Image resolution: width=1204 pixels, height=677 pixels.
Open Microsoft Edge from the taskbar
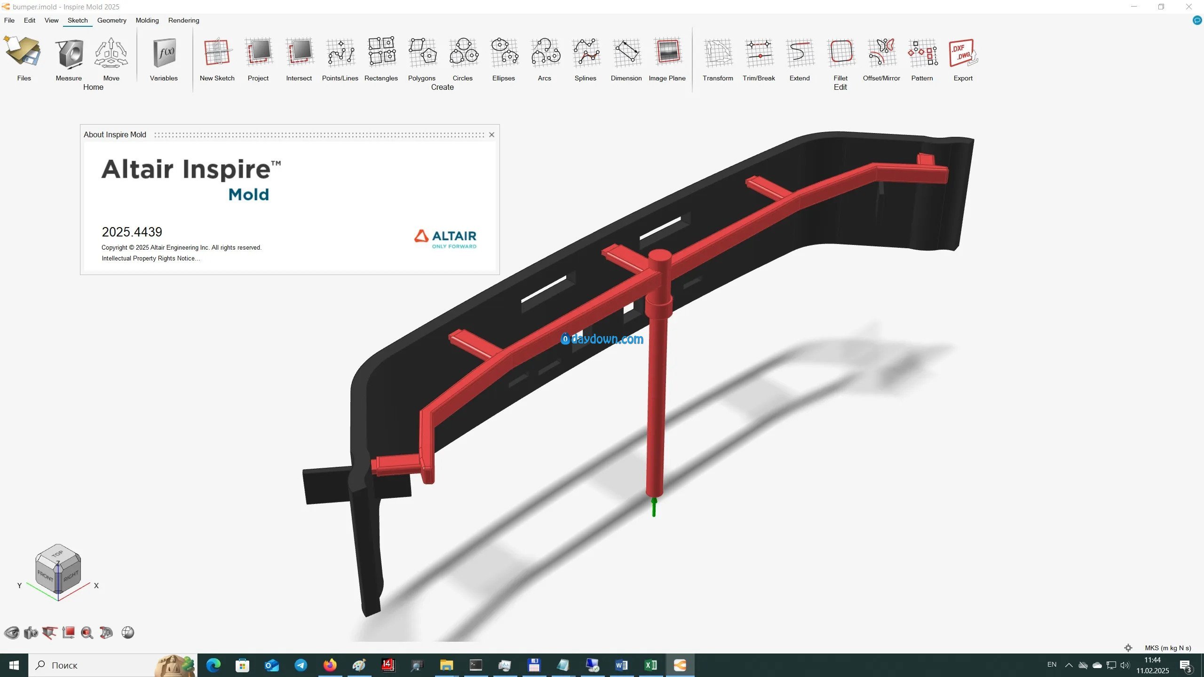tap(214, 665)
